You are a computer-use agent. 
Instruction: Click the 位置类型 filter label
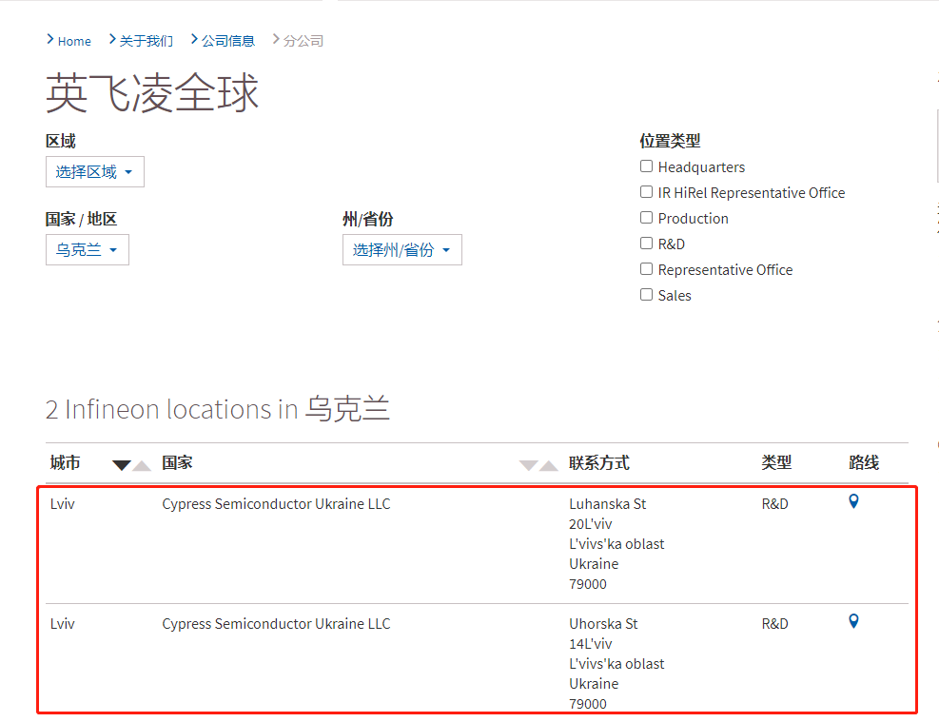tap(670, 142)
